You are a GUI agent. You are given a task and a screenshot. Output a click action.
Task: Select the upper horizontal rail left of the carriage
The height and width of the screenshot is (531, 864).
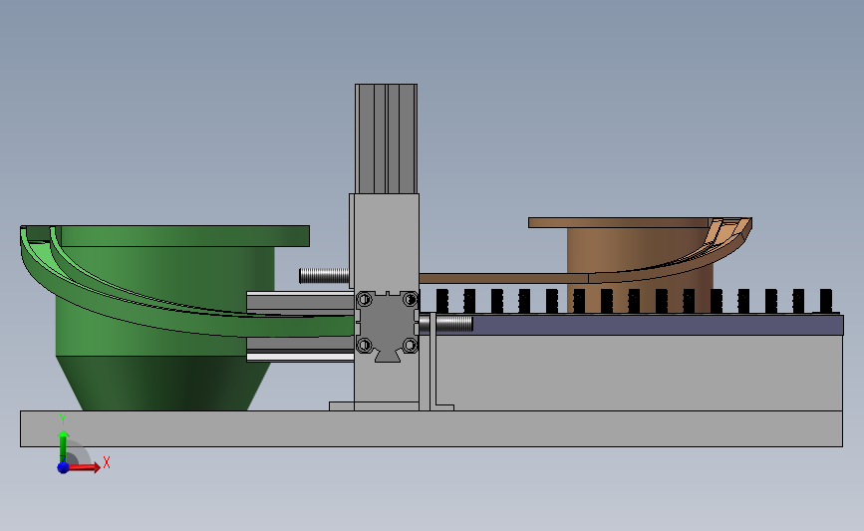[300, 303]
